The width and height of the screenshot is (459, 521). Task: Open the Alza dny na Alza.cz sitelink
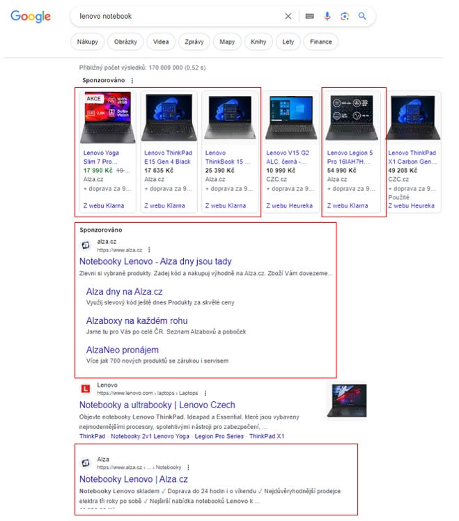point(124,292)
